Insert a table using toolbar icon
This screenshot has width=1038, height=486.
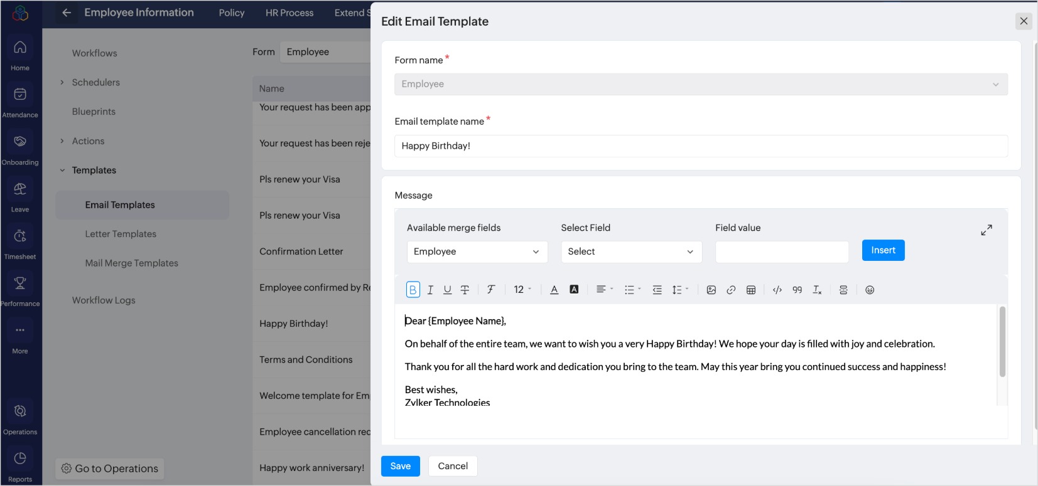coord(751,290)
